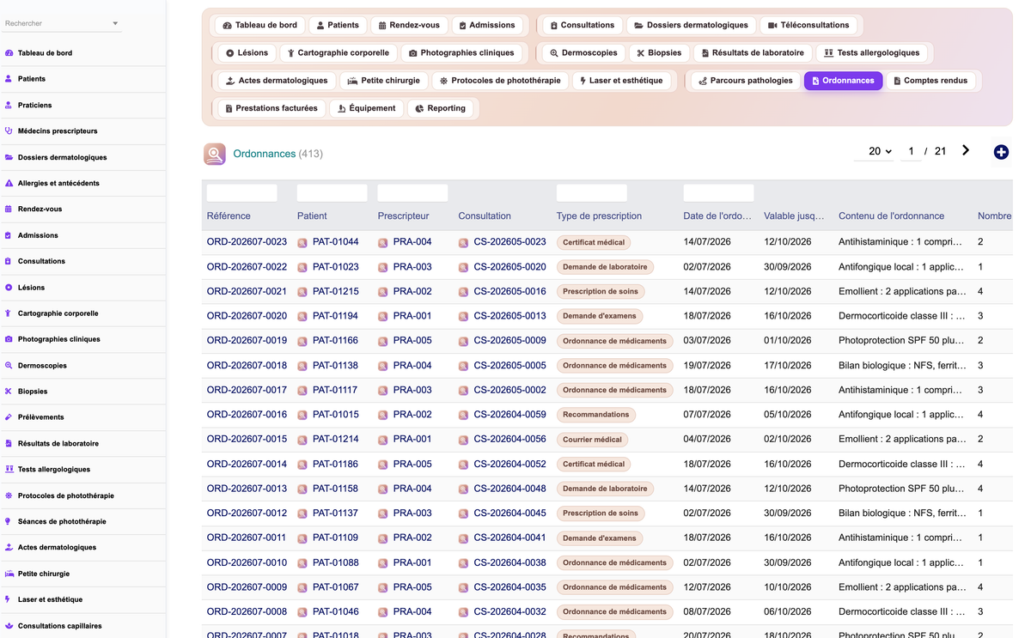Click the Date de l'ordonnance filter field
The image size is (1031, 638).
coord(718,193)
